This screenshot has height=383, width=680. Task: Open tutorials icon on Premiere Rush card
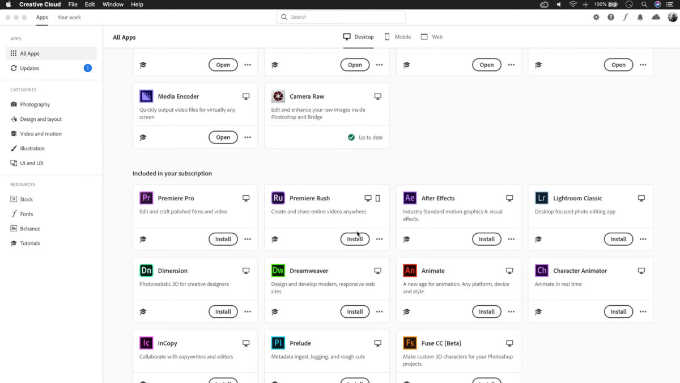(275, 239)
